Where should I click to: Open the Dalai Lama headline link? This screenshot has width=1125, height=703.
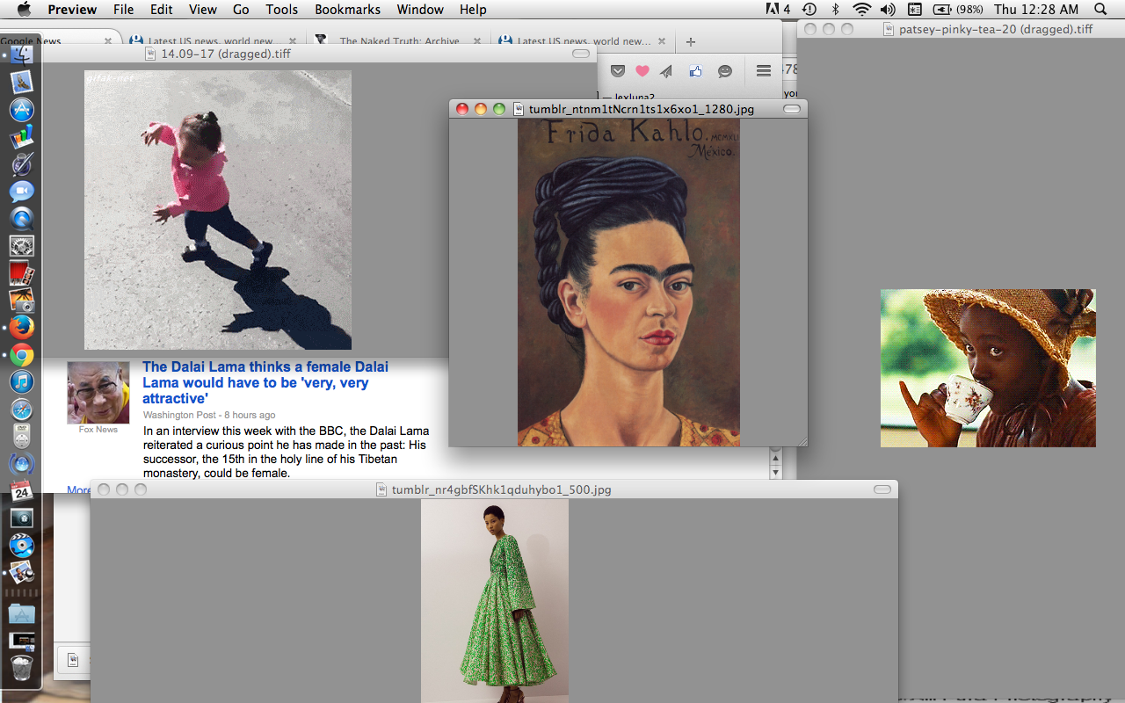click(265, 382)
